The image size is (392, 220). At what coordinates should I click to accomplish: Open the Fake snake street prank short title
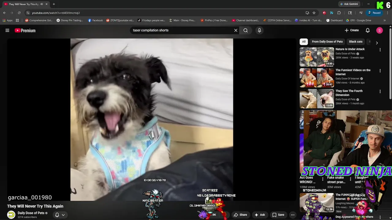(x=336, y=180)
